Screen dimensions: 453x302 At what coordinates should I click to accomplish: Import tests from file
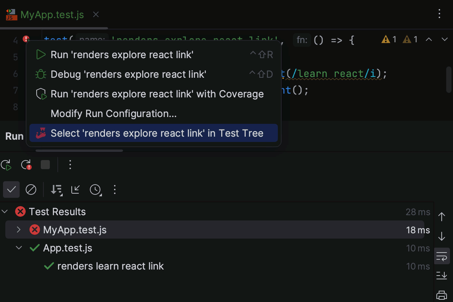click(75, 190)
